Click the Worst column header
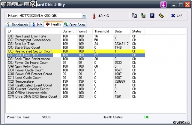Viewport: 192px width, 125px height. 85,31
